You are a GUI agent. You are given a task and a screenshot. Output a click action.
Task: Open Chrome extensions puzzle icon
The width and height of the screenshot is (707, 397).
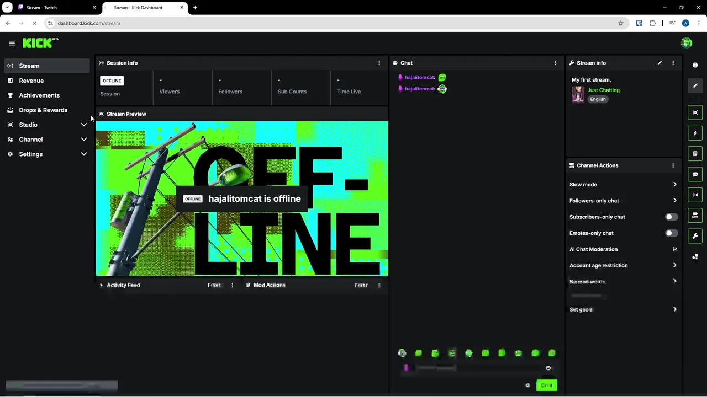click(x=652, y=23)
